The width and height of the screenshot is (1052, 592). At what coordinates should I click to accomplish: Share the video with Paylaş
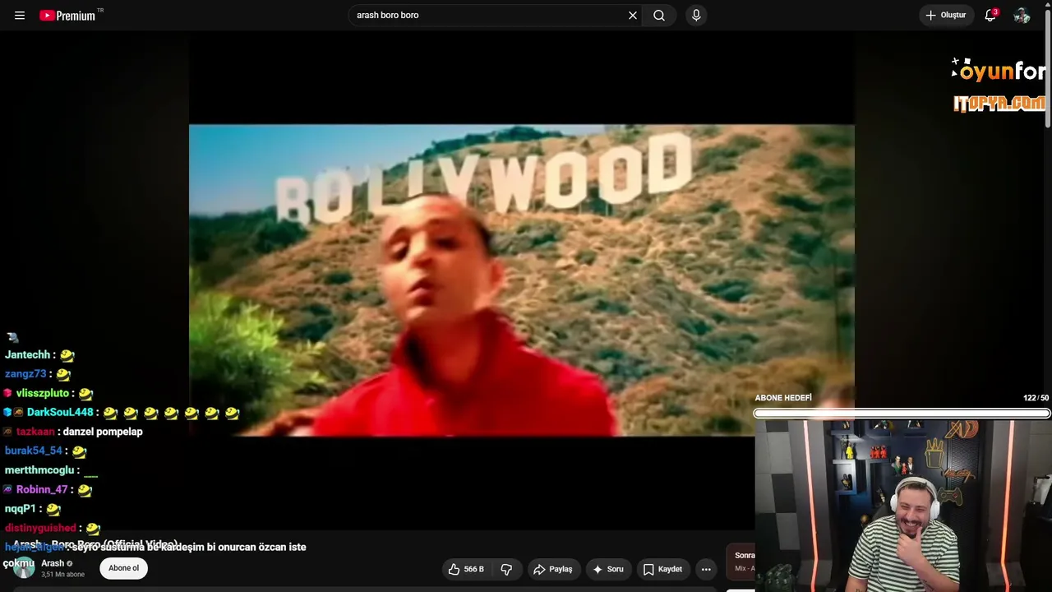552,569
